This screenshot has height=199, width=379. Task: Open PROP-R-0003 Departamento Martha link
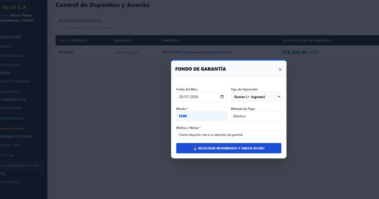196,52
